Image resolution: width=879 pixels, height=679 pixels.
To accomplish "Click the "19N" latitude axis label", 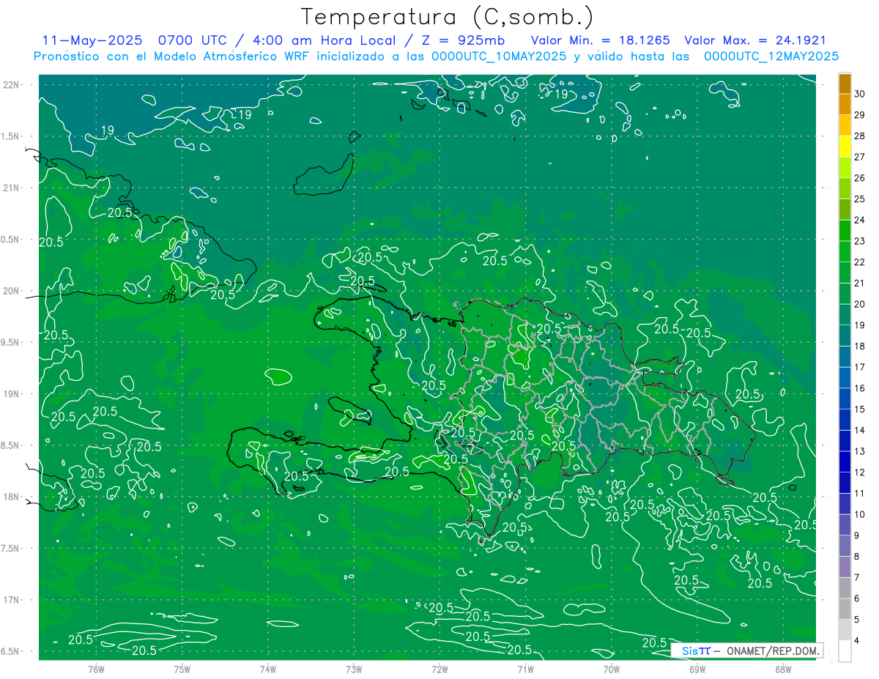I will [x=12, y=394].
